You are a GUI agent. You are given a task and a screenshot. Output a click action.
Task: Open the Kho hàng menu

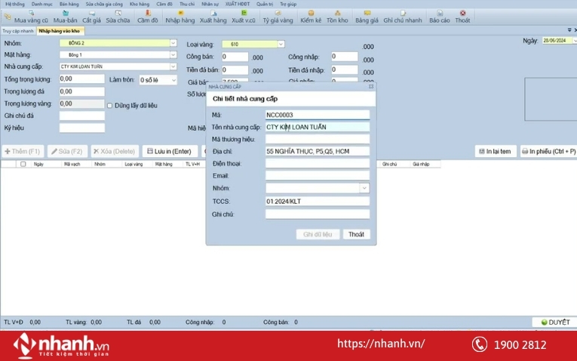tap(140, 4)
